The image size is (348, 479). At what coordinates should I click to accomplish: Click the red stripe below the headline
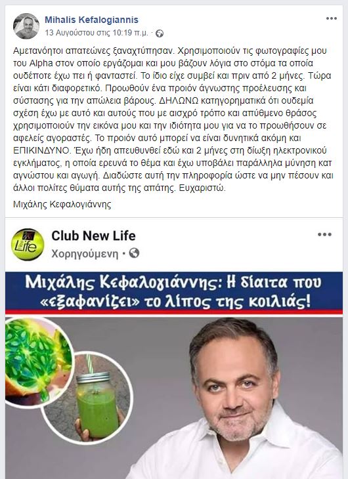coord(174,312)
